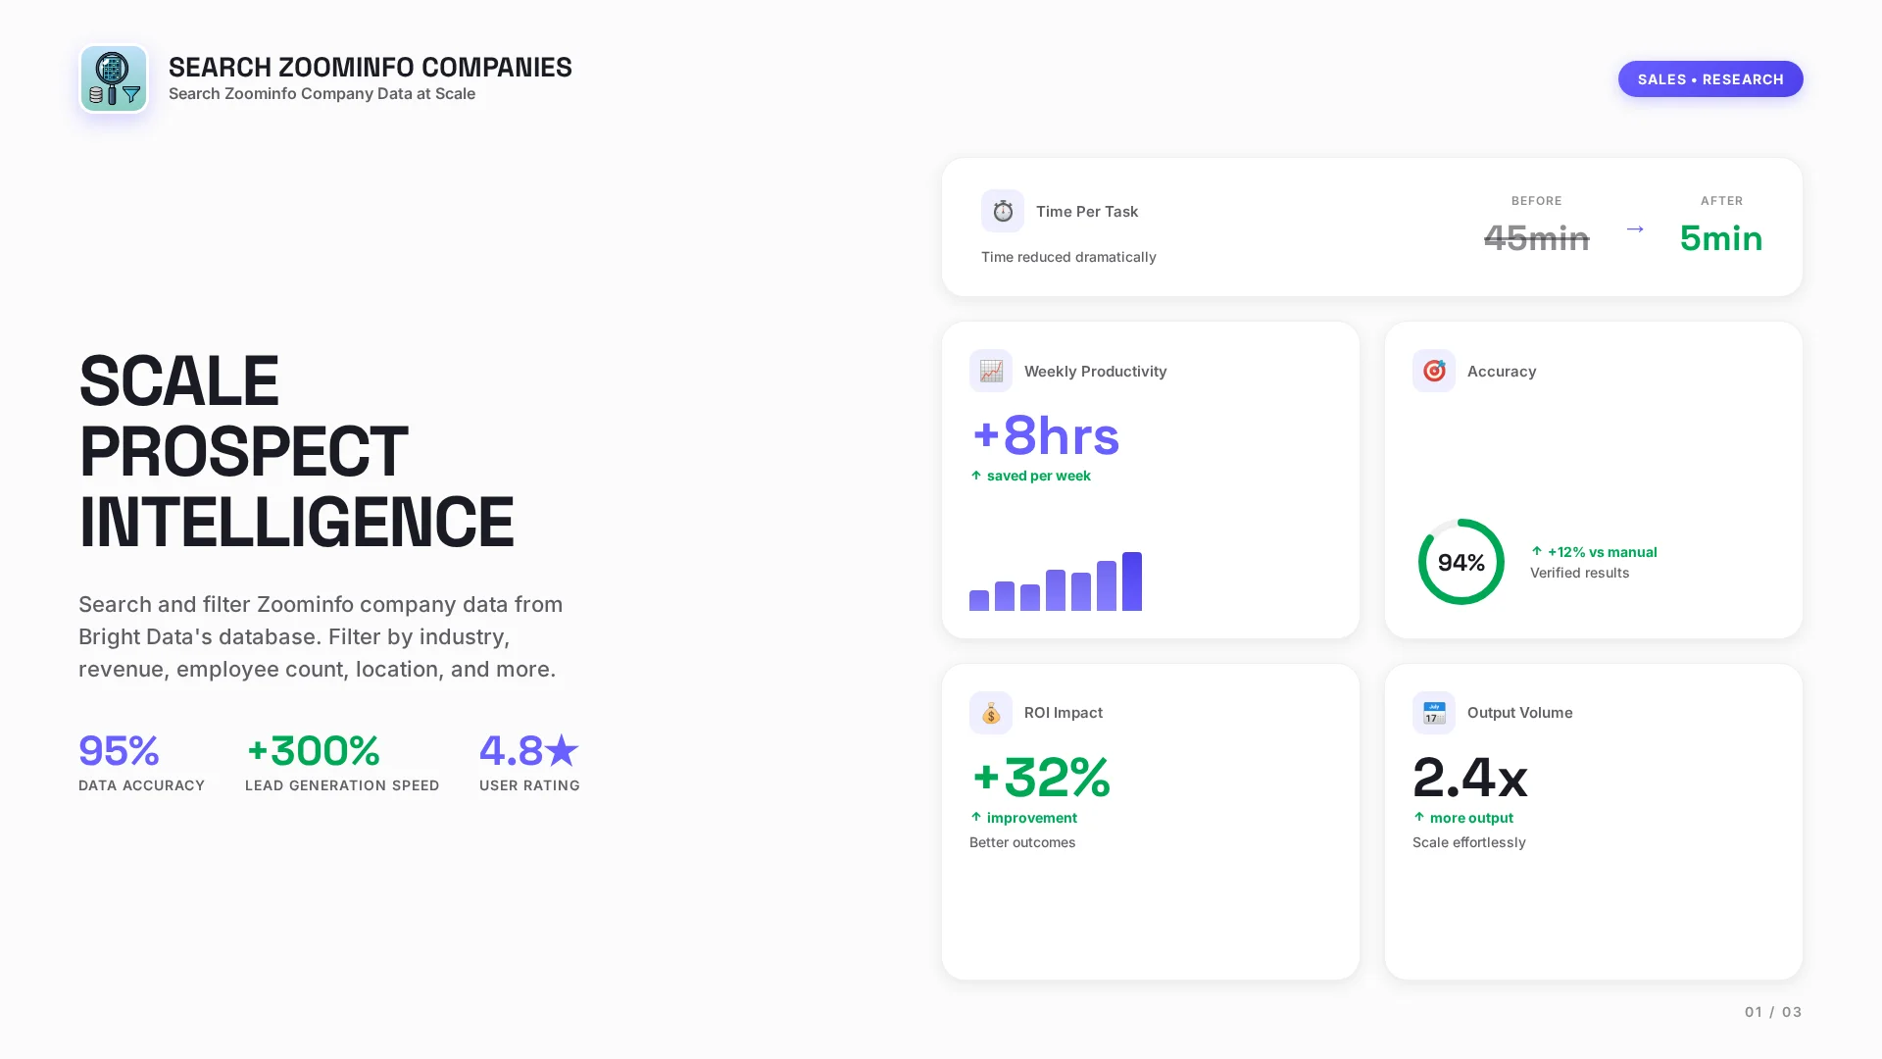Click the tallest bar in the productivity chart

[x=1133, y=580]
